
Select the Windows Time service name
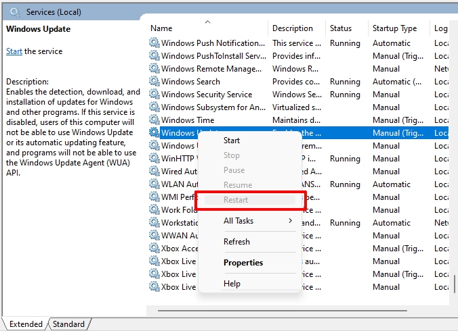pyautogui.click(x=188, y=120)
